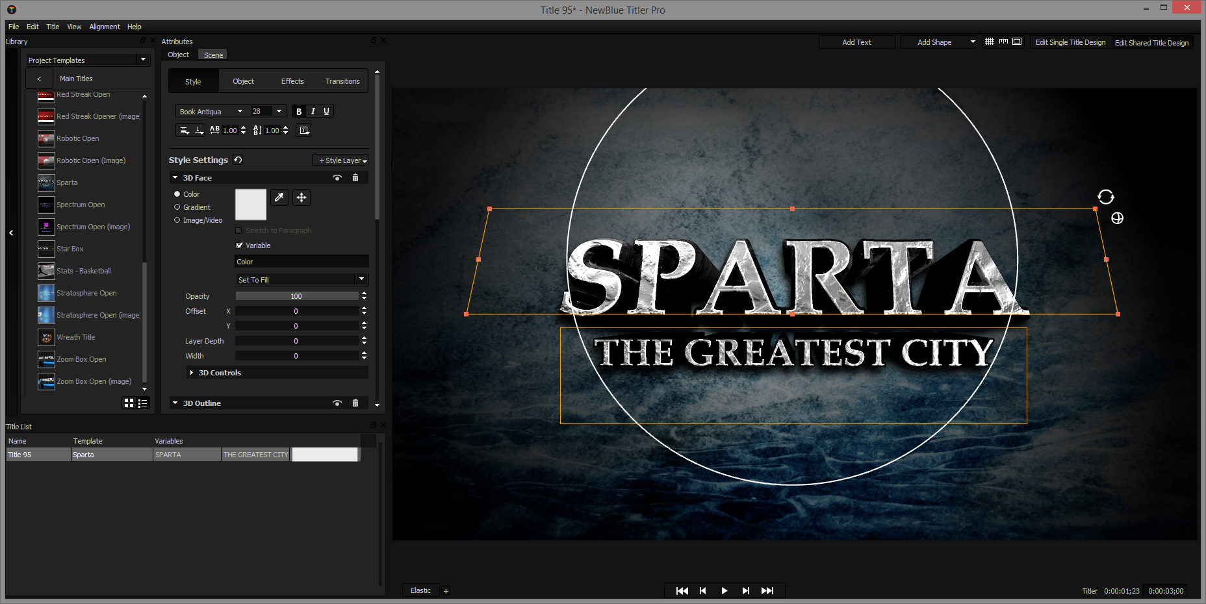Switch library to list view

[x=143, y=403]
